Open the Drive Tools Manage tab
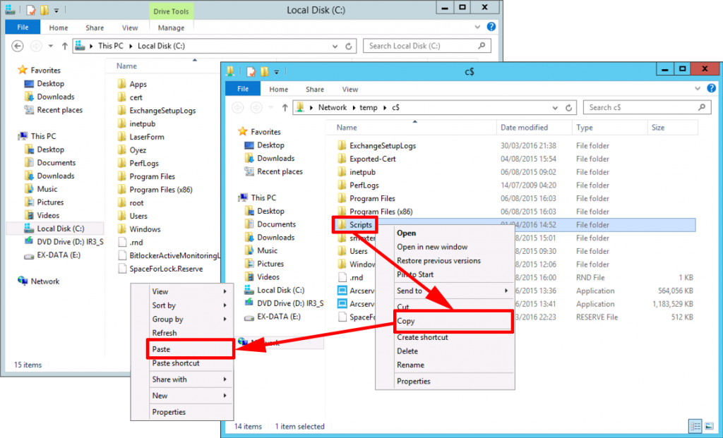 [171, 28]
